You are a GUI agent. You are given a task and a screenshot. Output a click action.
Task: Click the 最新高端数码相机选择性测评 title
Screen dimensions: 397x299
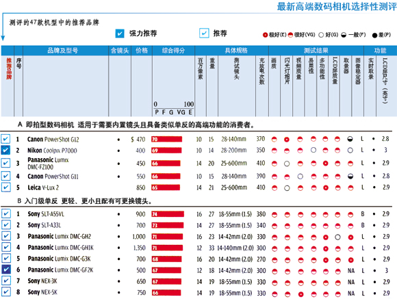[337, 7]
